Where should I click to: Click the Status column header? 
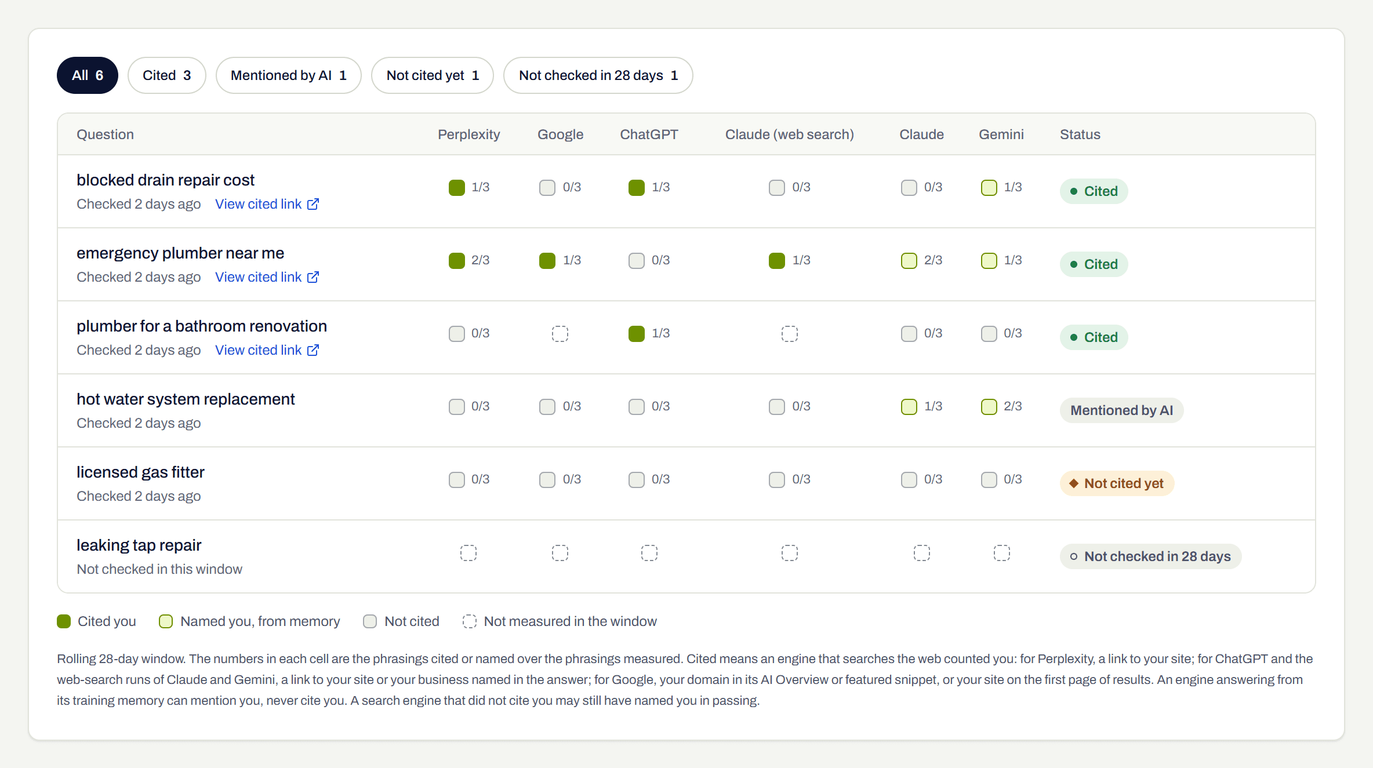[x=1080, y=134]
